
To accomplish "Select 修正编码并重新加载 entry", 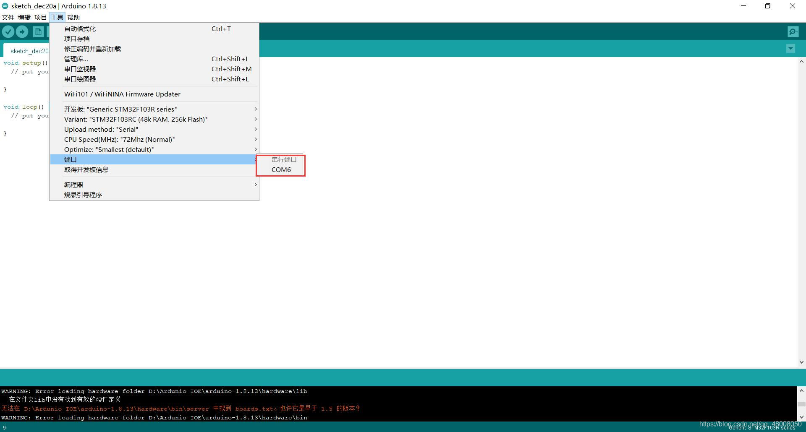I will coord(154,49).
